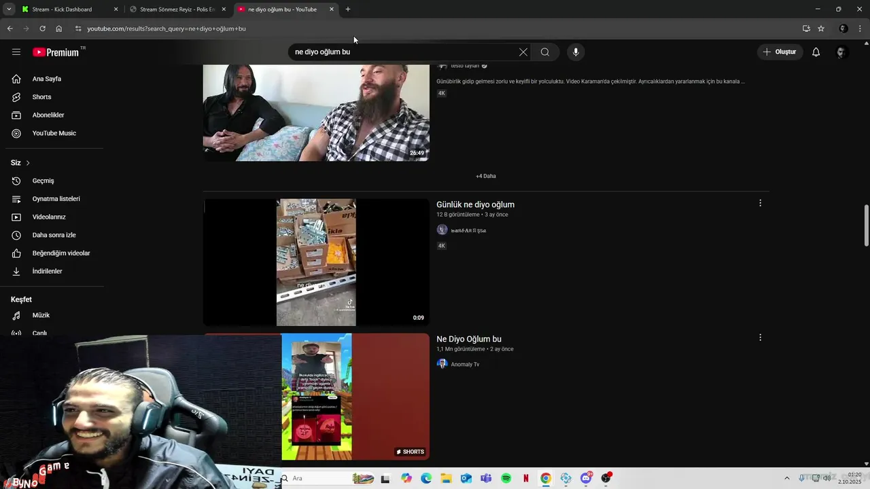Viewport: 870px width, 489px height.
Task: Open more options for Günlük ne diyo oğlum
Action: click(760, 203)
